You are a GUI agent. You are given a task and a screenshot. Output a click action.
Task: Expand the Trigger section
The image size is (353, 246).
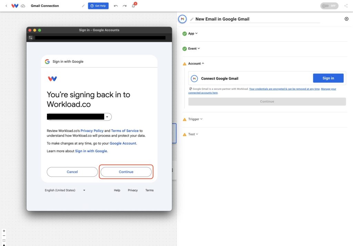[195, 119]
